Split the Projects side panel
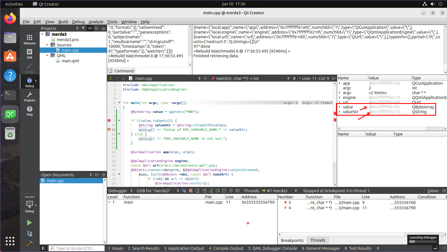 [x=97, y=28]
